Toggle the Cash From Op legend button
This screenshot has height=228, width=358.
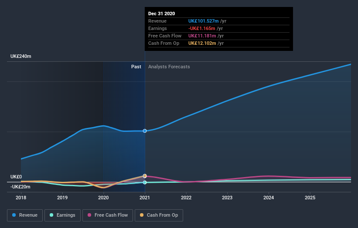pyautogui.click(x=159, y=215)
